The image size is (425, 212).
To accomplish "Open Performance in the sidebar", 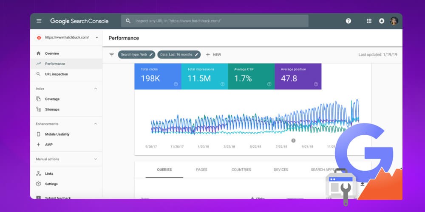I will point(66,64).
